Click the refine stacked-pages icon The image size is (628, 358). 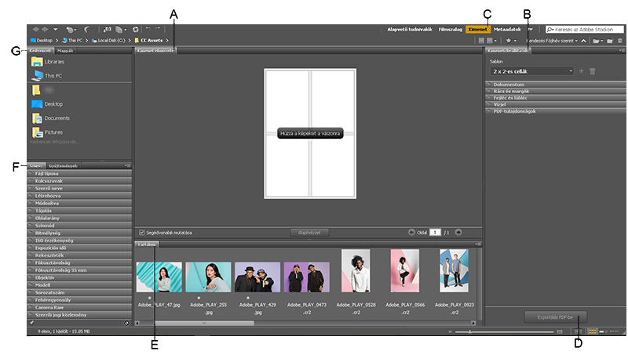121,30
